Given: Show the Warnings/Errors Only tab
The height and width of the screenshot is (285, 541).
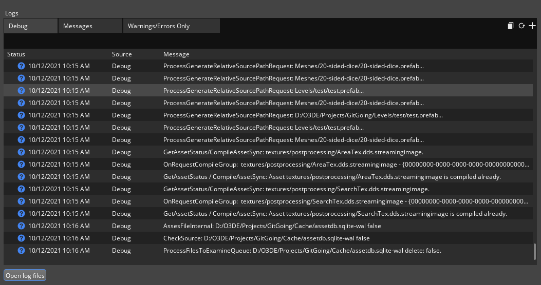Looking at the screenshot, I should point(171,26).
